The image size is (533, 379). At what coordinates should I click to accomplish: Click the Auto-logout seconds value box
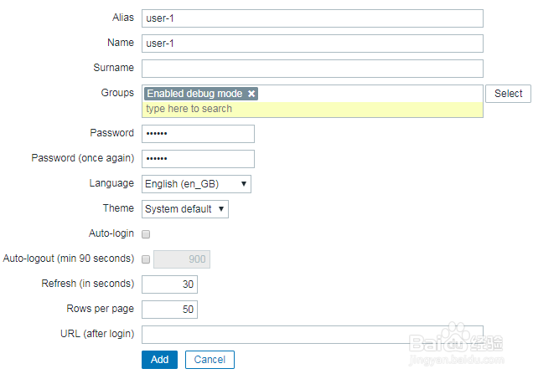(181, 259)
